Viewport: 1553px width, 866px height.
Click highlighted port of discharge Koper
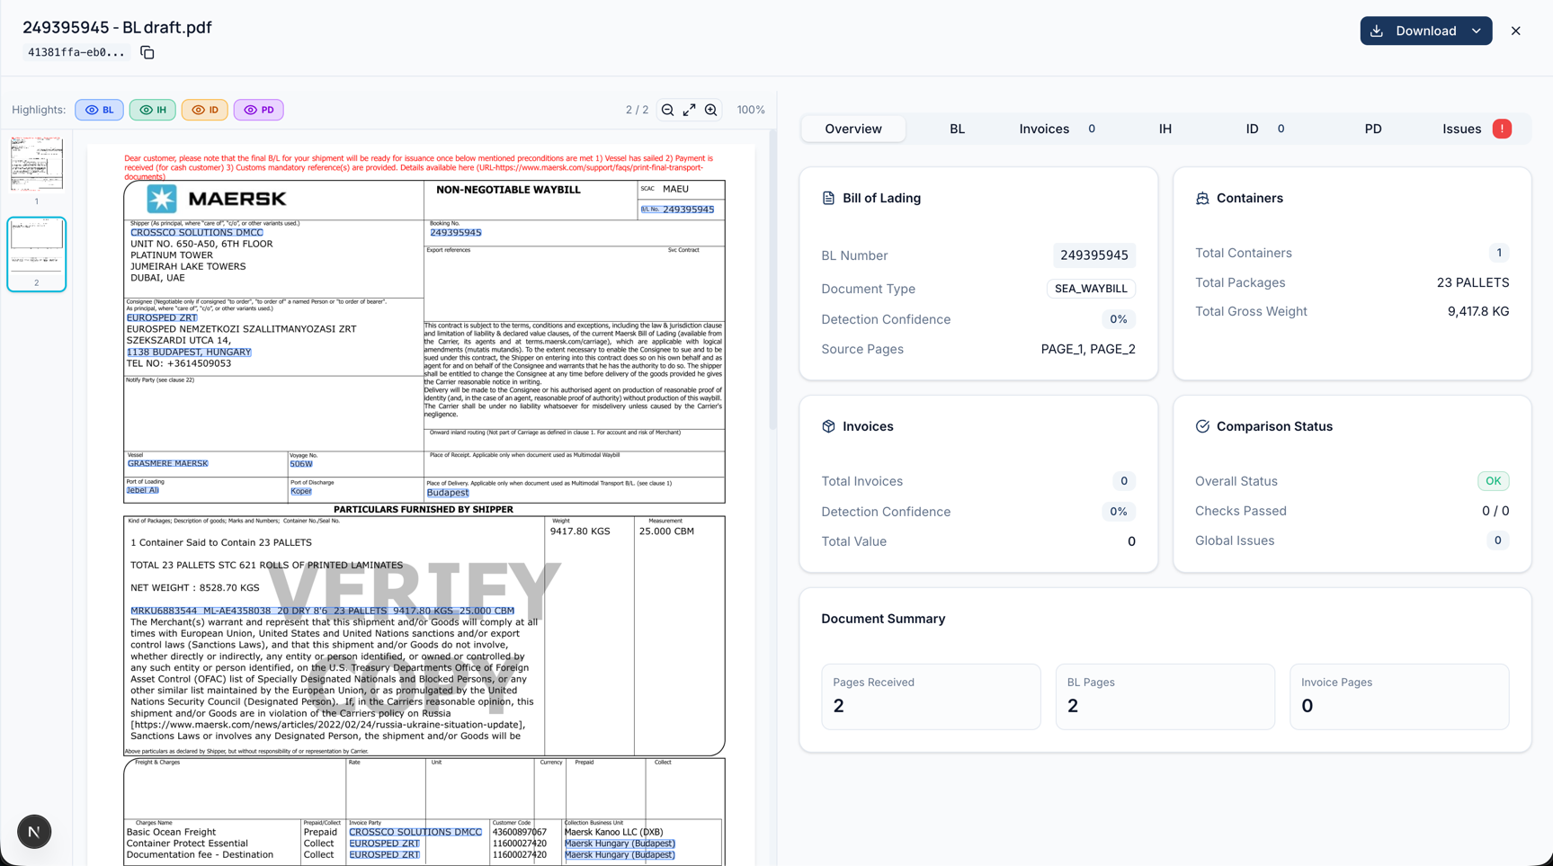[301, 491]
